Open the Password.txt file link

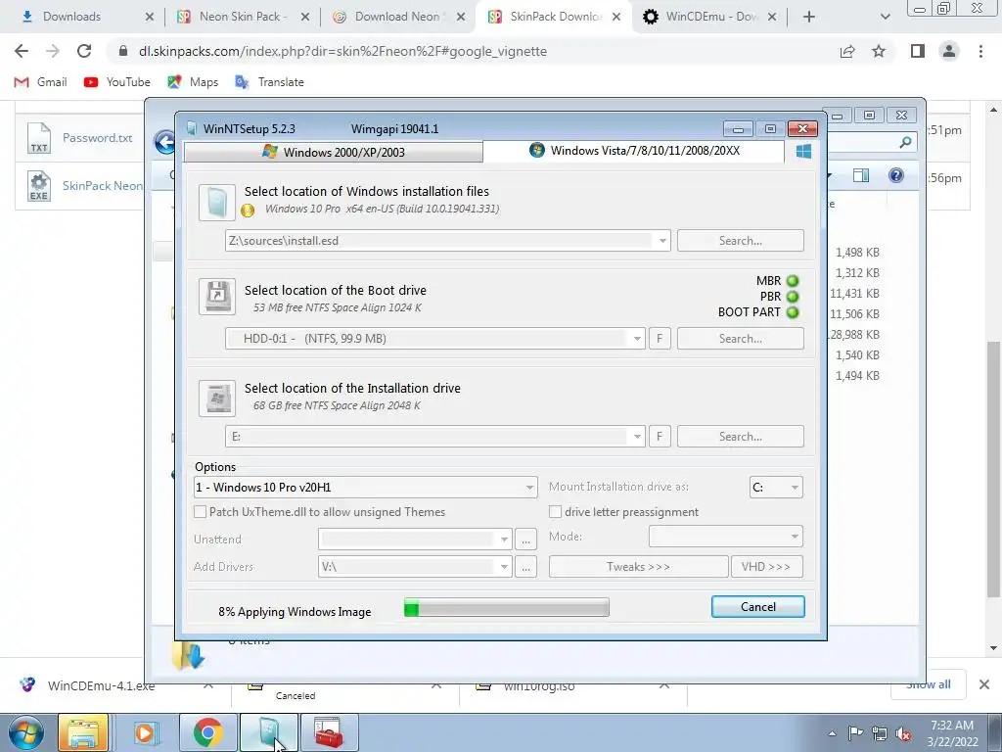tap(97, 137)
